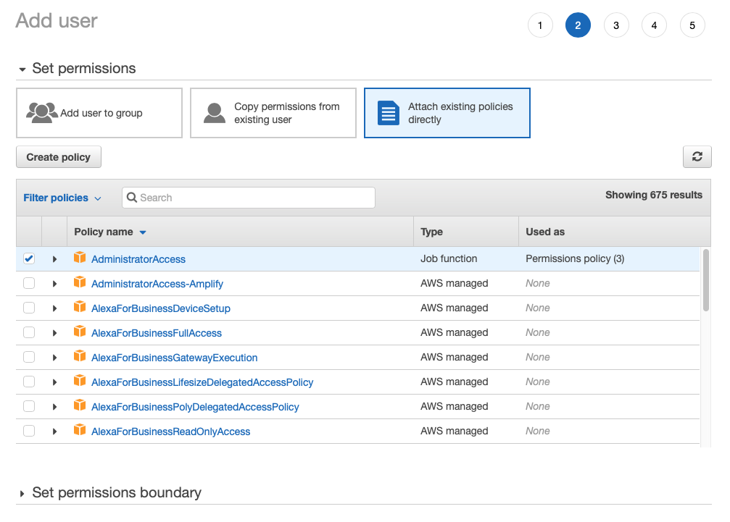Click the Copy permissions from existing user icon
Screen dimensions: 730x522
point(215,112)
